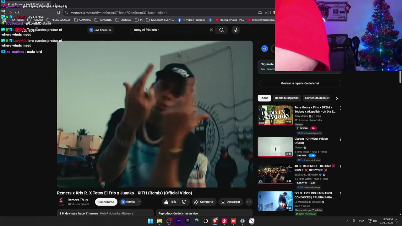Launch Adobe Premiere Pro from taskbar

point(178,221)
